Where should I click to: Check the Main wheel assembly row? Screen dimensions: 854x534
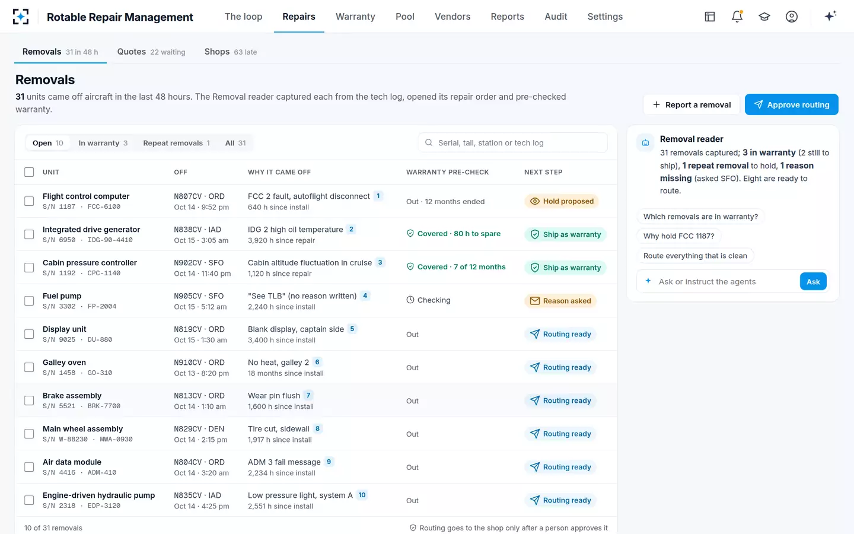(29, 434)
